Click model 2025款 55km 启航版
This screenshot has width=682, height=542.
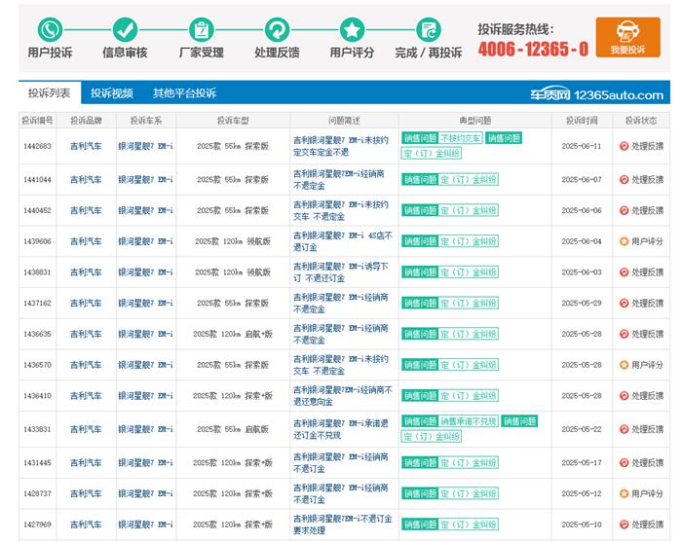pyautogui.click(x=233, y=429)
